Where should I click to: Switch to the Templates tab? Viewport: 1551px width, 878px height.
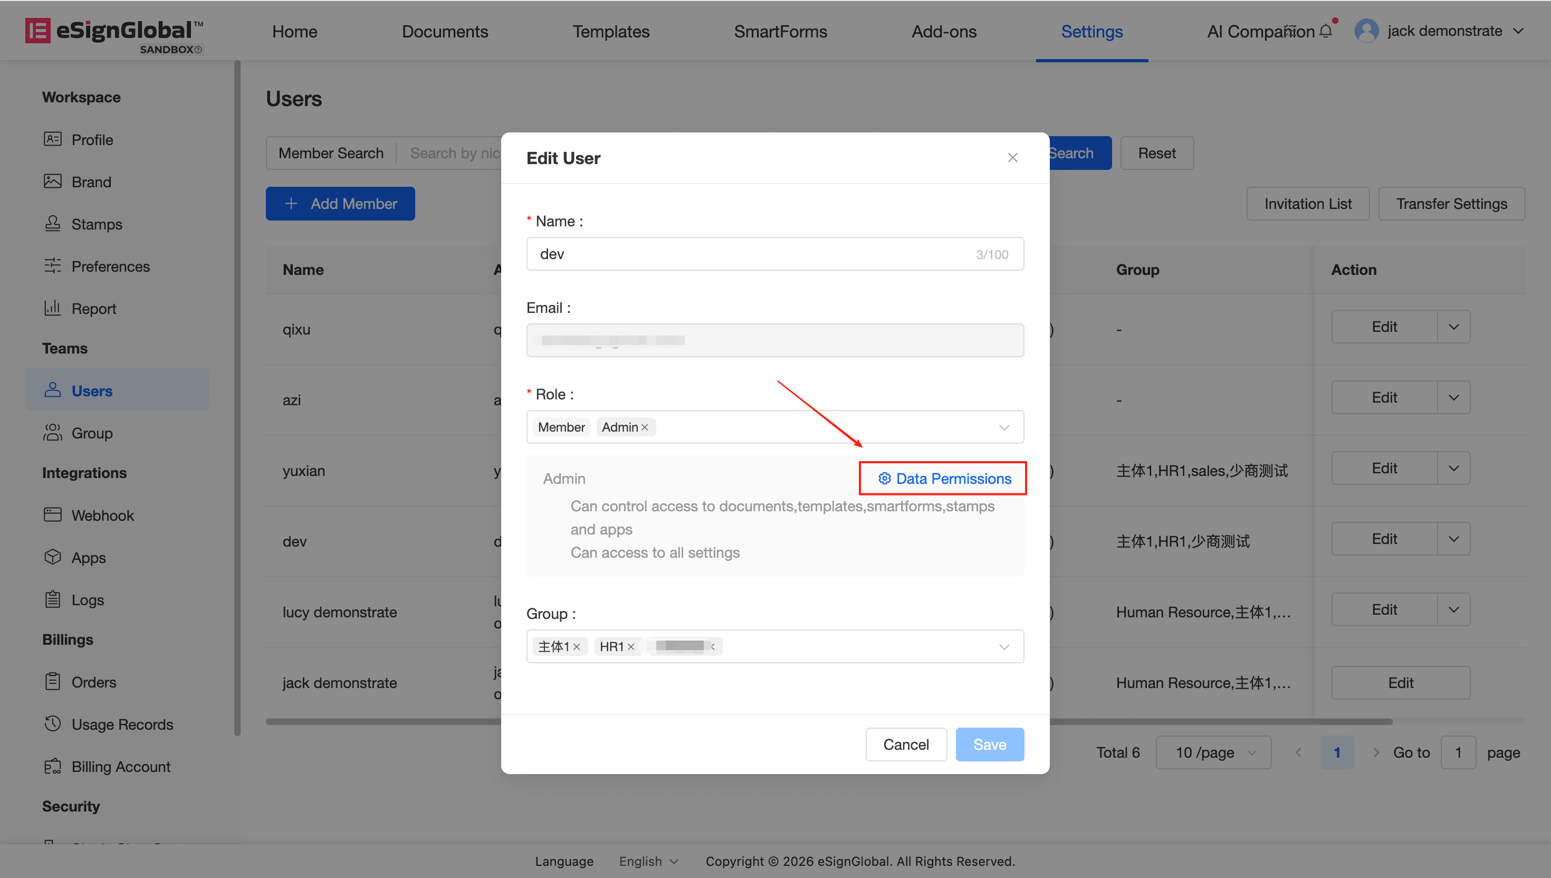pyautogui.click(x=610, y=31)
